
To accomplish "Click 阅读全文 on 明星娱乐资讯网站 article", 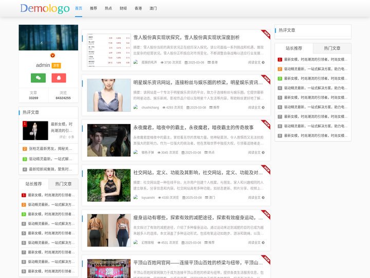I will pyautogui.click(x=256, y=107).
